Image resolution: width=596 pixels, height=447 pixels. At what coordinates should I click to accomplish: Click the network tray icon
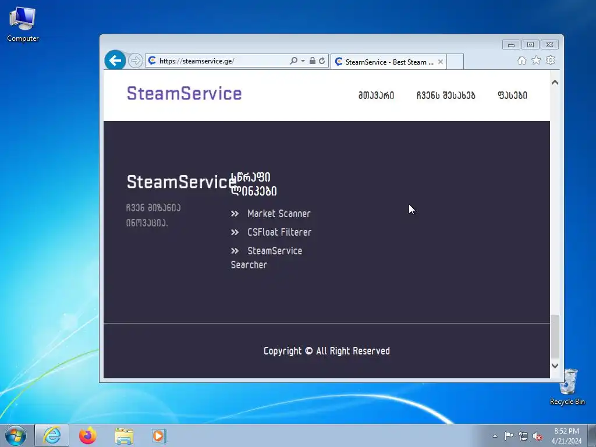(x=523, y=436)
